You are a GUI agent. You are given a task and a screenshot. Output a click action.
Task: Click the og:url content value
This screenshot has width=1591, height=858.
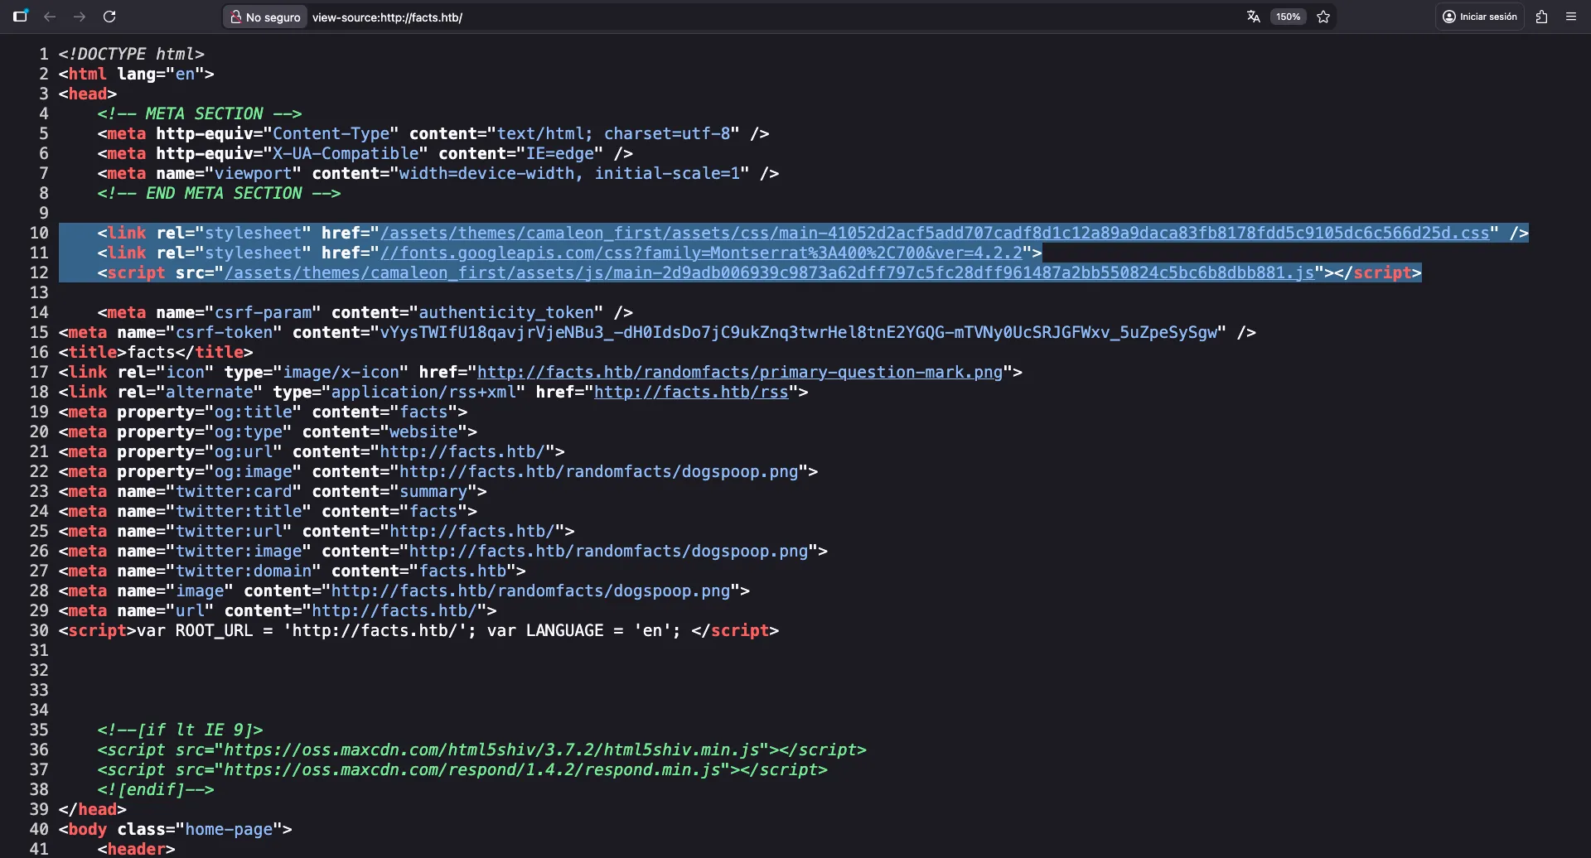[462, 451]
